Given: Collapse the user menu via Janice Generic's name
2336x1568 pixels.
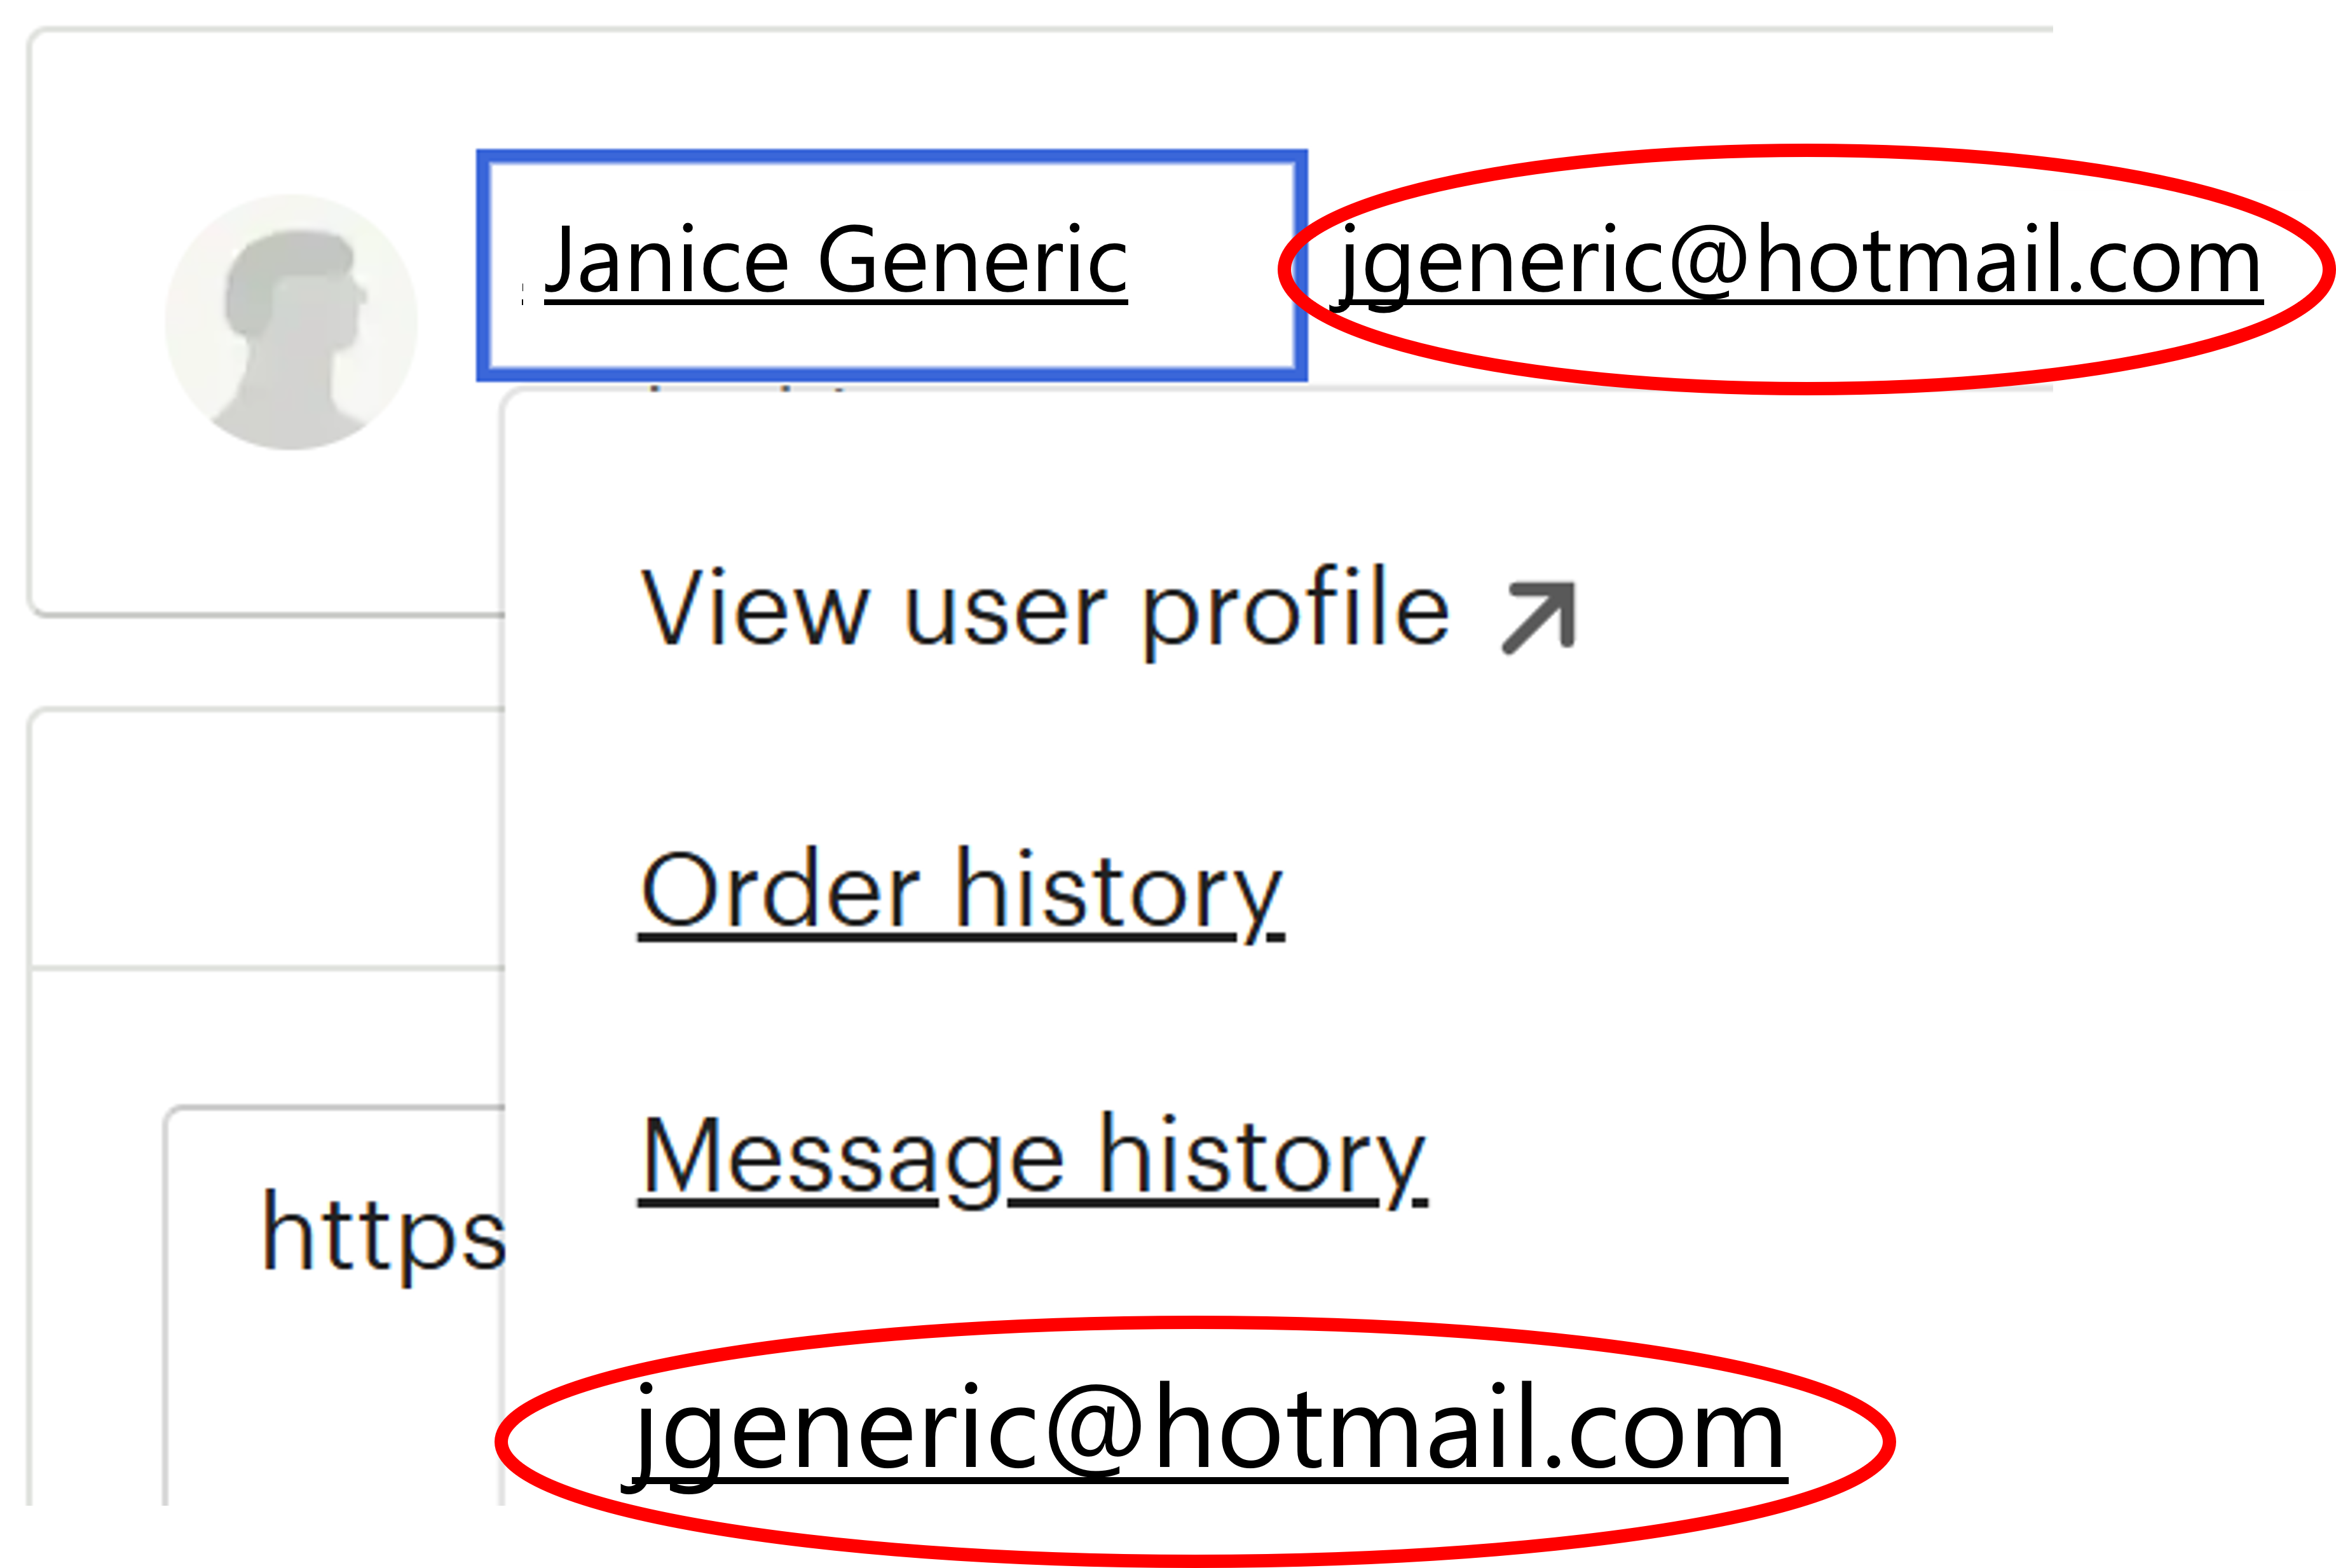Looking at the screenshot, I should tap(836, 262).
